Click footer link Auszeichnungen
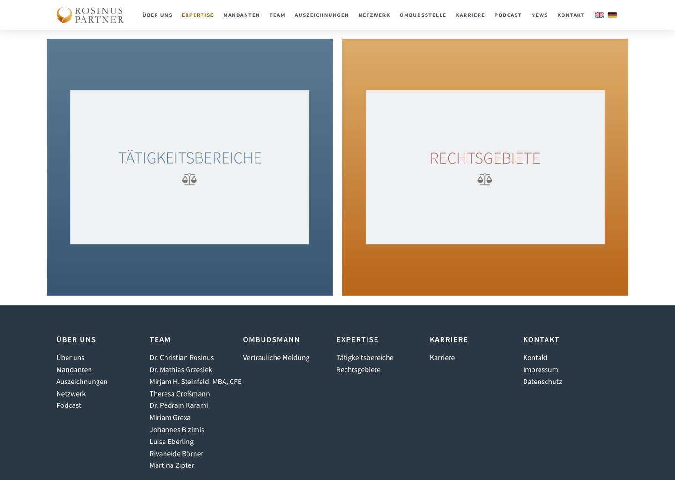Viewport: 675px width, 480px height. [82, 382]
